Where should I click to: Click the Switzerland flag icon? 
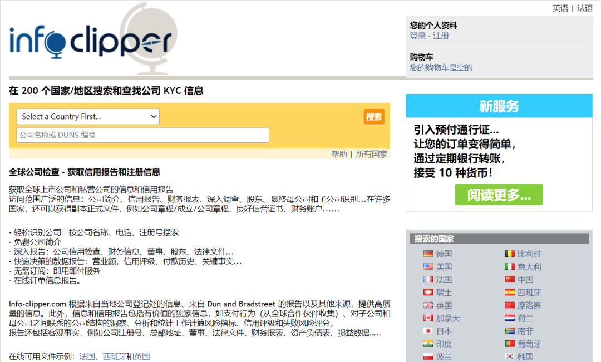(428, 292)
